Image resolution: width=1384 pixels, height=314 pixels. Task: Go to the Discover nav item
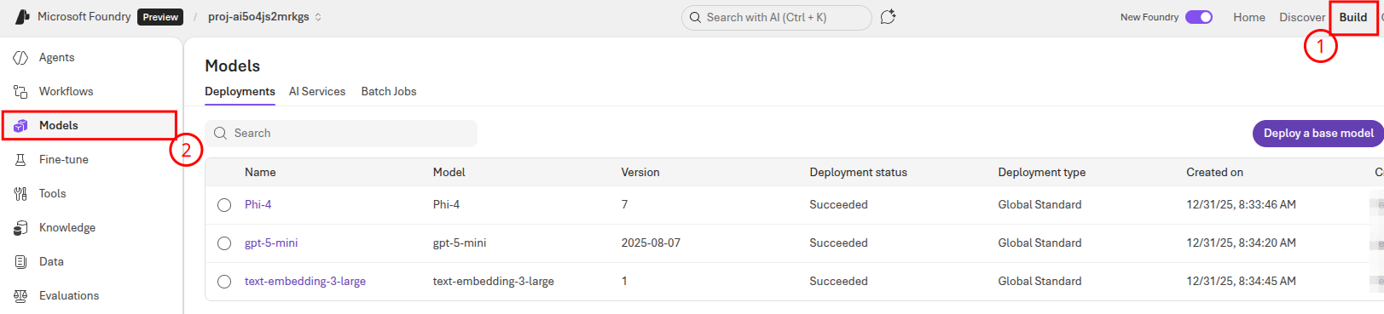point(1302,17)
